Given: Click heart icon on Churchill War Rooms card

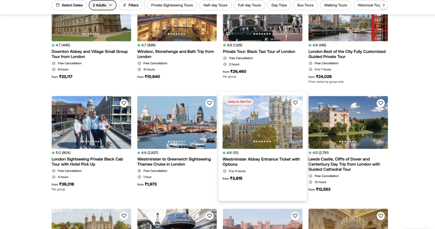Looking at the screenshot, I should click(209, 215).
